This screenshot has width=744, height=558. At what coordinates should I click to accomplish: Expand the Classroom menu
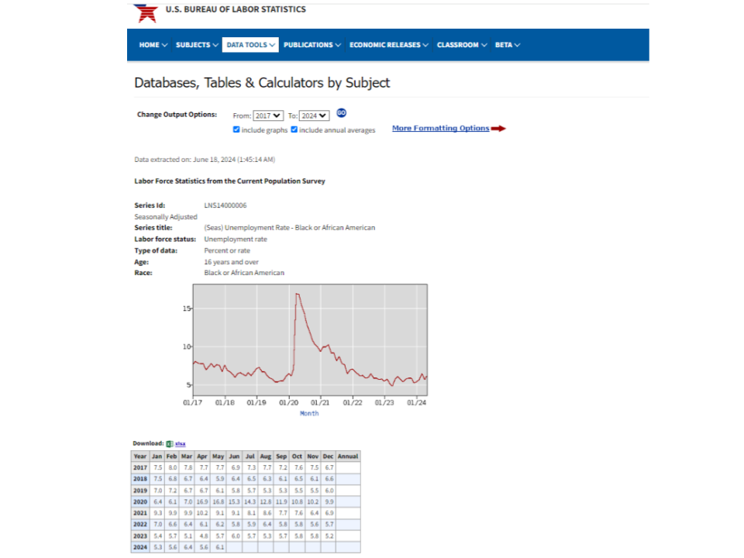point(462,45)
